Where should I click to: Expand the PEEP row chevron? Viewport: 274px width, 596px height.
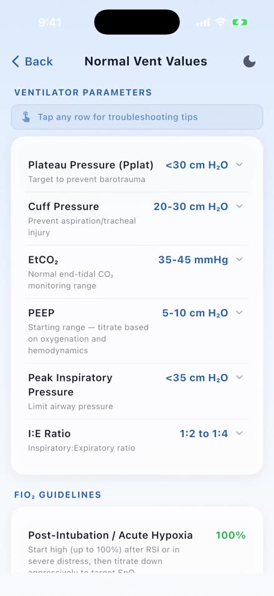[x=239, y=312]
